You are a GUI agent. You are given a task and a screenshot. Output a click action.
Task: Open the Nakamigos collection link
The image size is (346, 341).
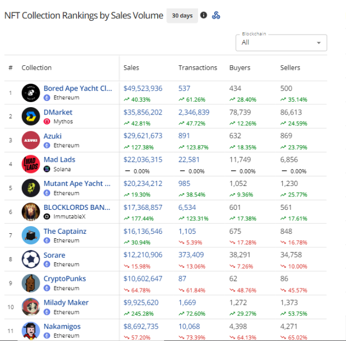[62, 326]
